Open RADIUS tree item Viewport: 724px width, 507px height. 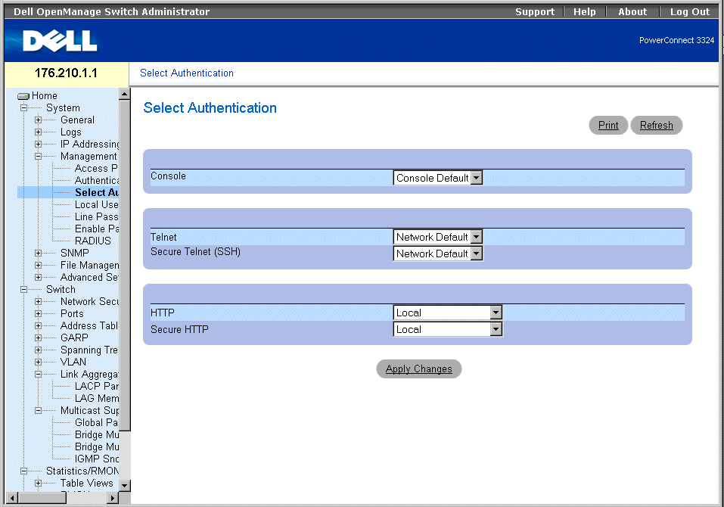pos(93,241)
